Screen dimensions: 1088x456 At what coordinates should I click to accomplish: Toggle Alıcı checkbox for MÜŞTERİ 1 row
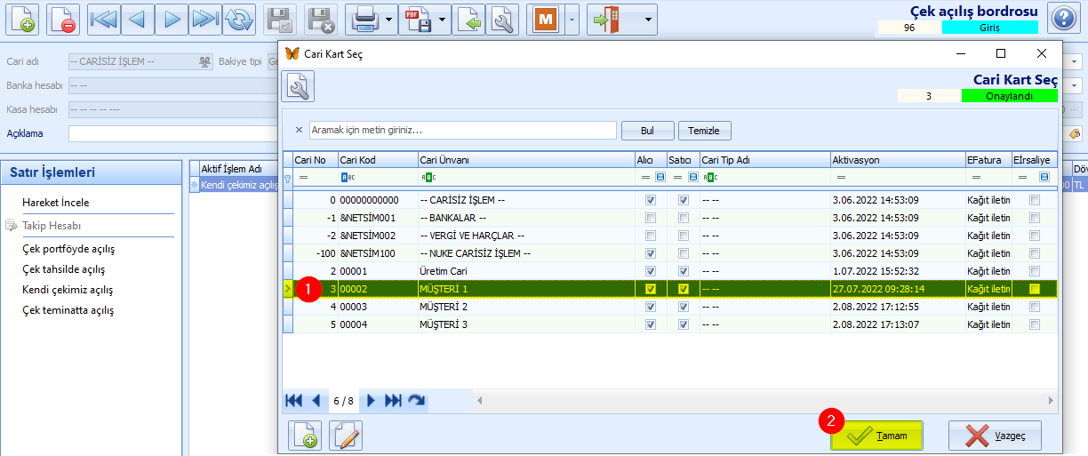click(651, 289)
